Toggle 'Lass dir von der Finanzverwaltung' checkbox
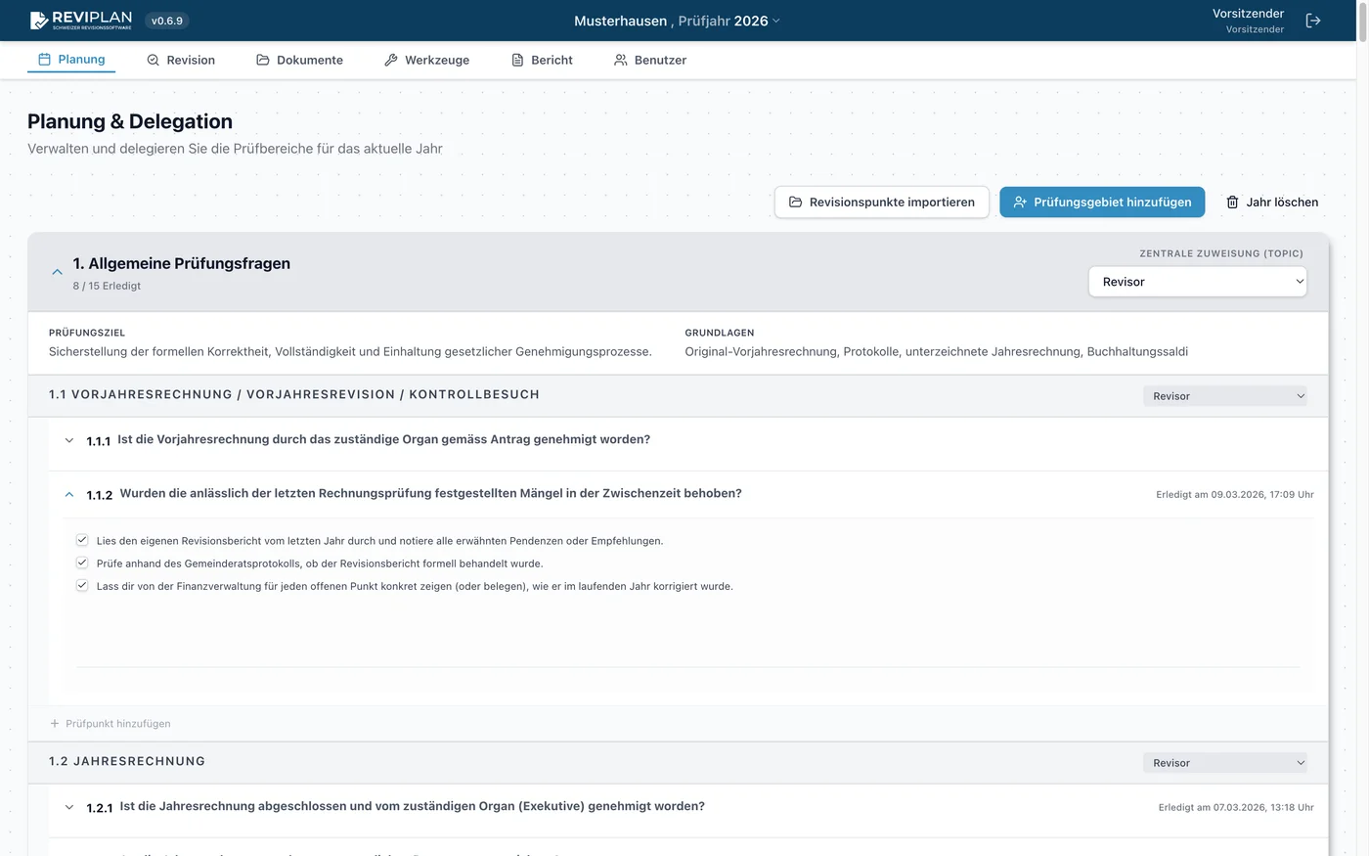This screenshot has height=856, width=1369. [x=82, y=585]
